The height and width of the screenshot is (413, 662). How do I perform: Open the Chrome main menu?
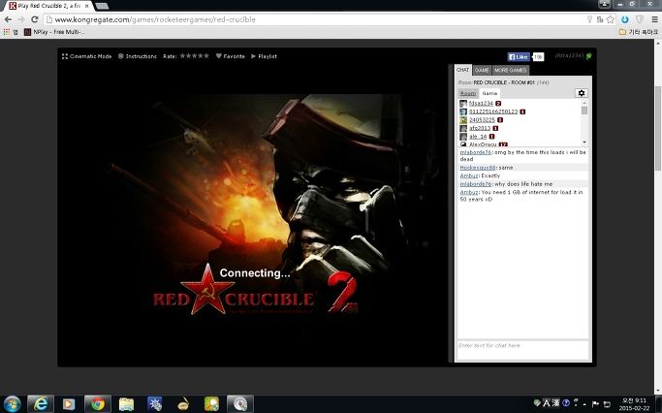click(x=654, y=19)
